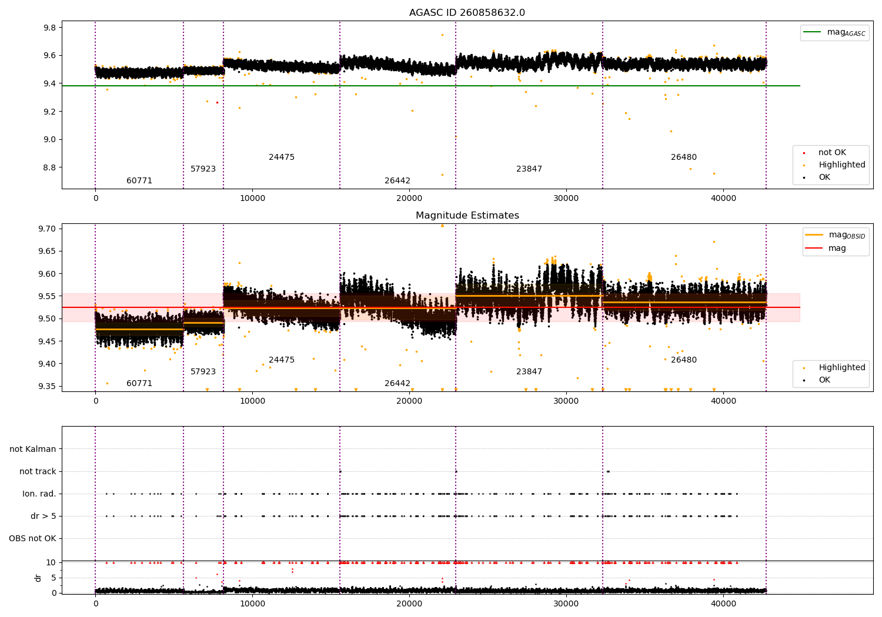Click the 'not Kalman' row label
This screenshot has height=617, width=882.
[x=33, y=449]
